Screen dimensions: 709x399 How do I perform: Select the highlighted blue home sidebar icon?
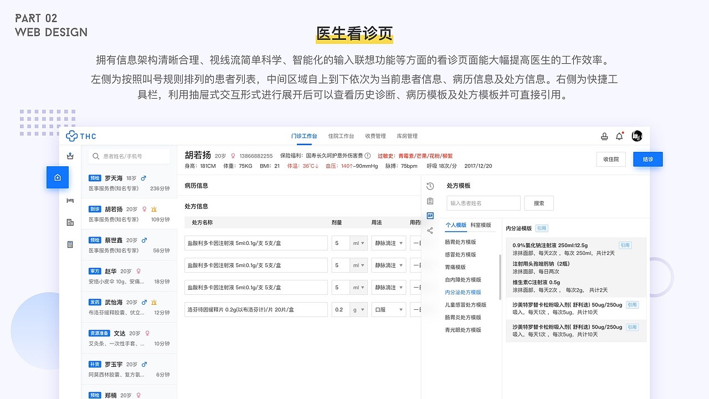click(x=58, y=177)
